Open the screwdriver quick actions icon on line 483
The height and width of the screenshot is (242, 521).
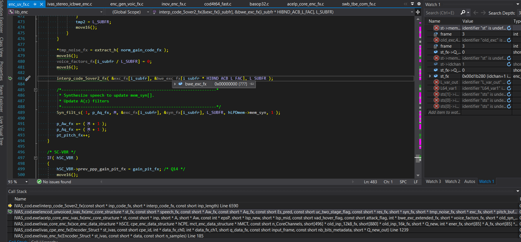[x=28, y=78]
